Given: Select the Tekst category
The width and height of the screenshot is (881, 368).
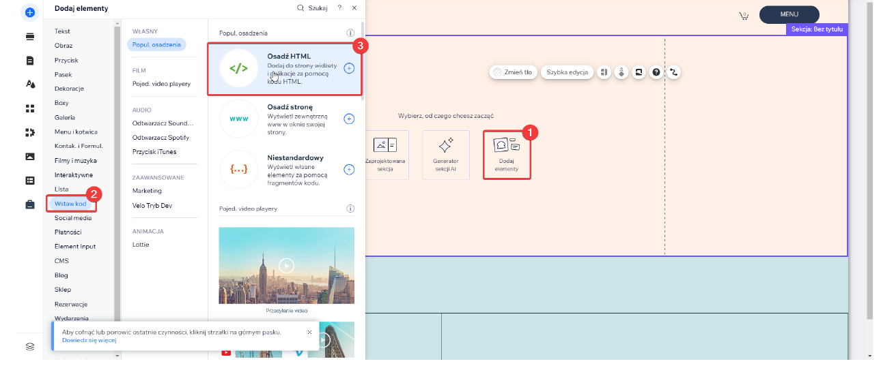Looking at the screenshot, I should (x=62, y=31).
